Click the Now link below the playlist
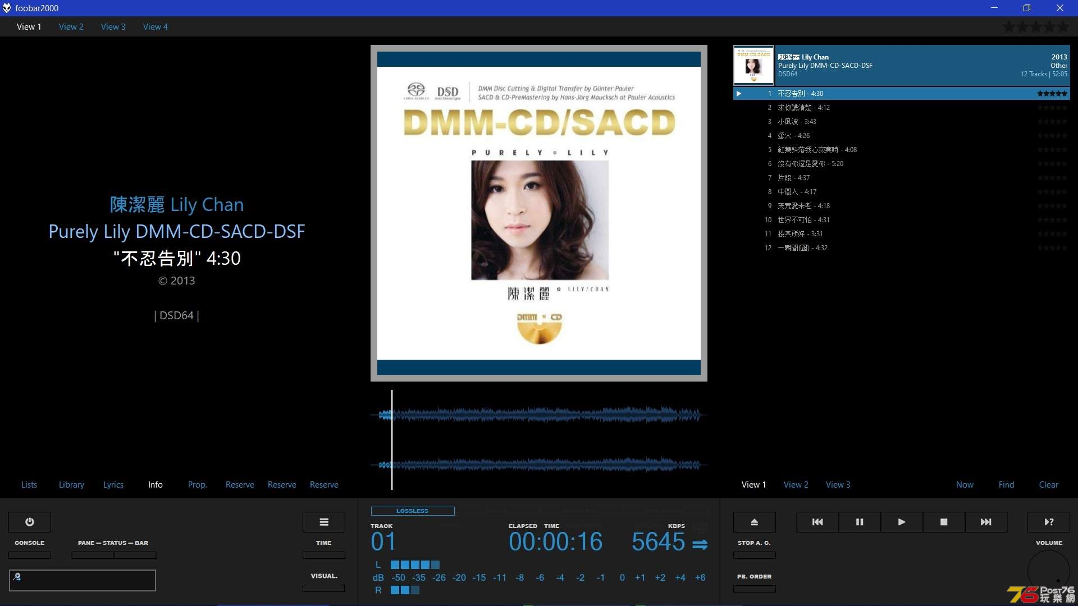1078x606 pixels. click(965, 485)
